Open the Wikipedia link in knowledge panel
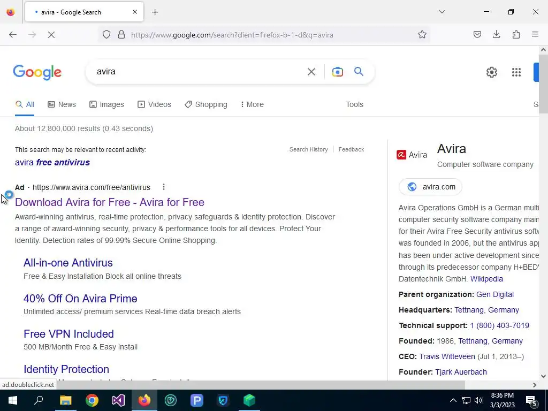Viewport: 548px width, 411px height. [x=486, y=279]
